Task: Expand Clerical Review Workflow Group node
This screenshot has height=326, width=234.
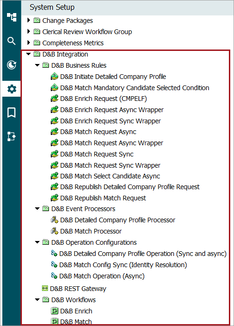Action: tap(28, 31)
